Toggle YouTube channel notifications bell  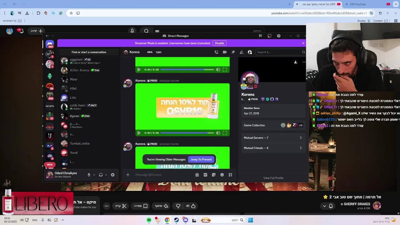point(331,206)
